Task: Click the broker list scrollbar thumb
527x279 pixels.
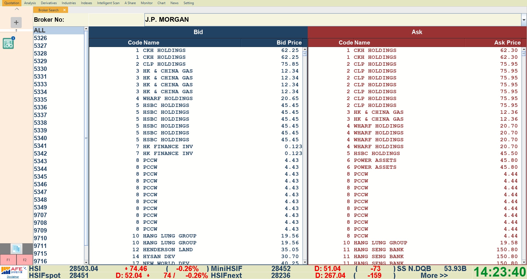Action: pos(86,138)
